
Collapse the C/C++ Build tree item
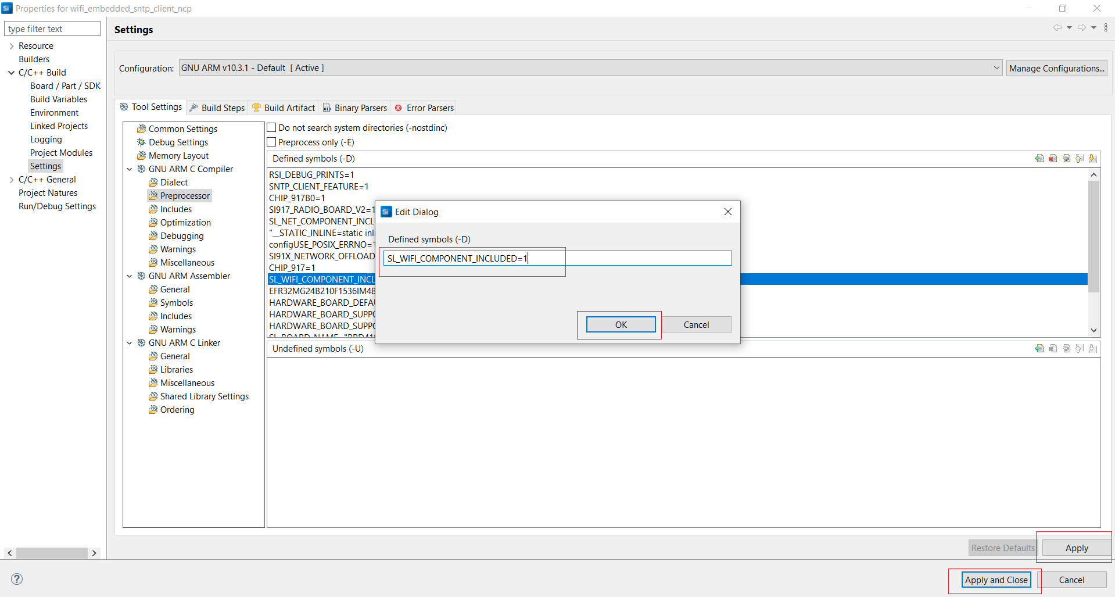tap(10, 72)
